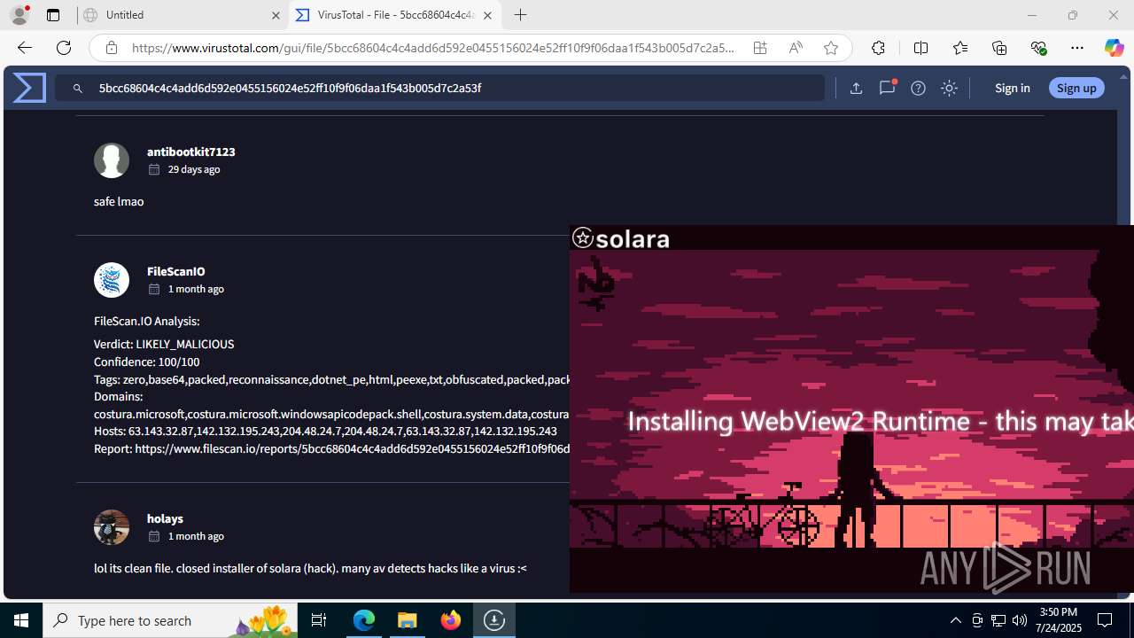Click the solara installer taskbar icon
Image resolution: width=1134 pixels, height=638 pixels.
pyautogui.click(x=494, y=620)
